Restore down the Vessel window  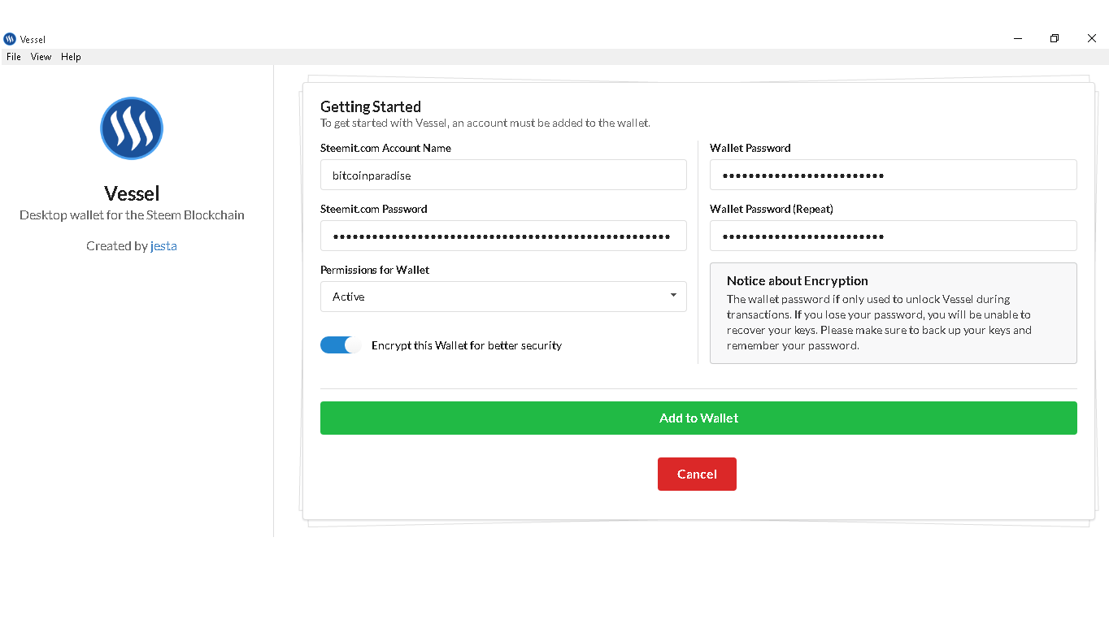tap(1055, 38)
